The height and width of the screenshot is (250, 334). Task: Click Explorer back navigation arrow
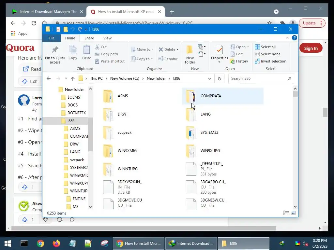(49, 79)
